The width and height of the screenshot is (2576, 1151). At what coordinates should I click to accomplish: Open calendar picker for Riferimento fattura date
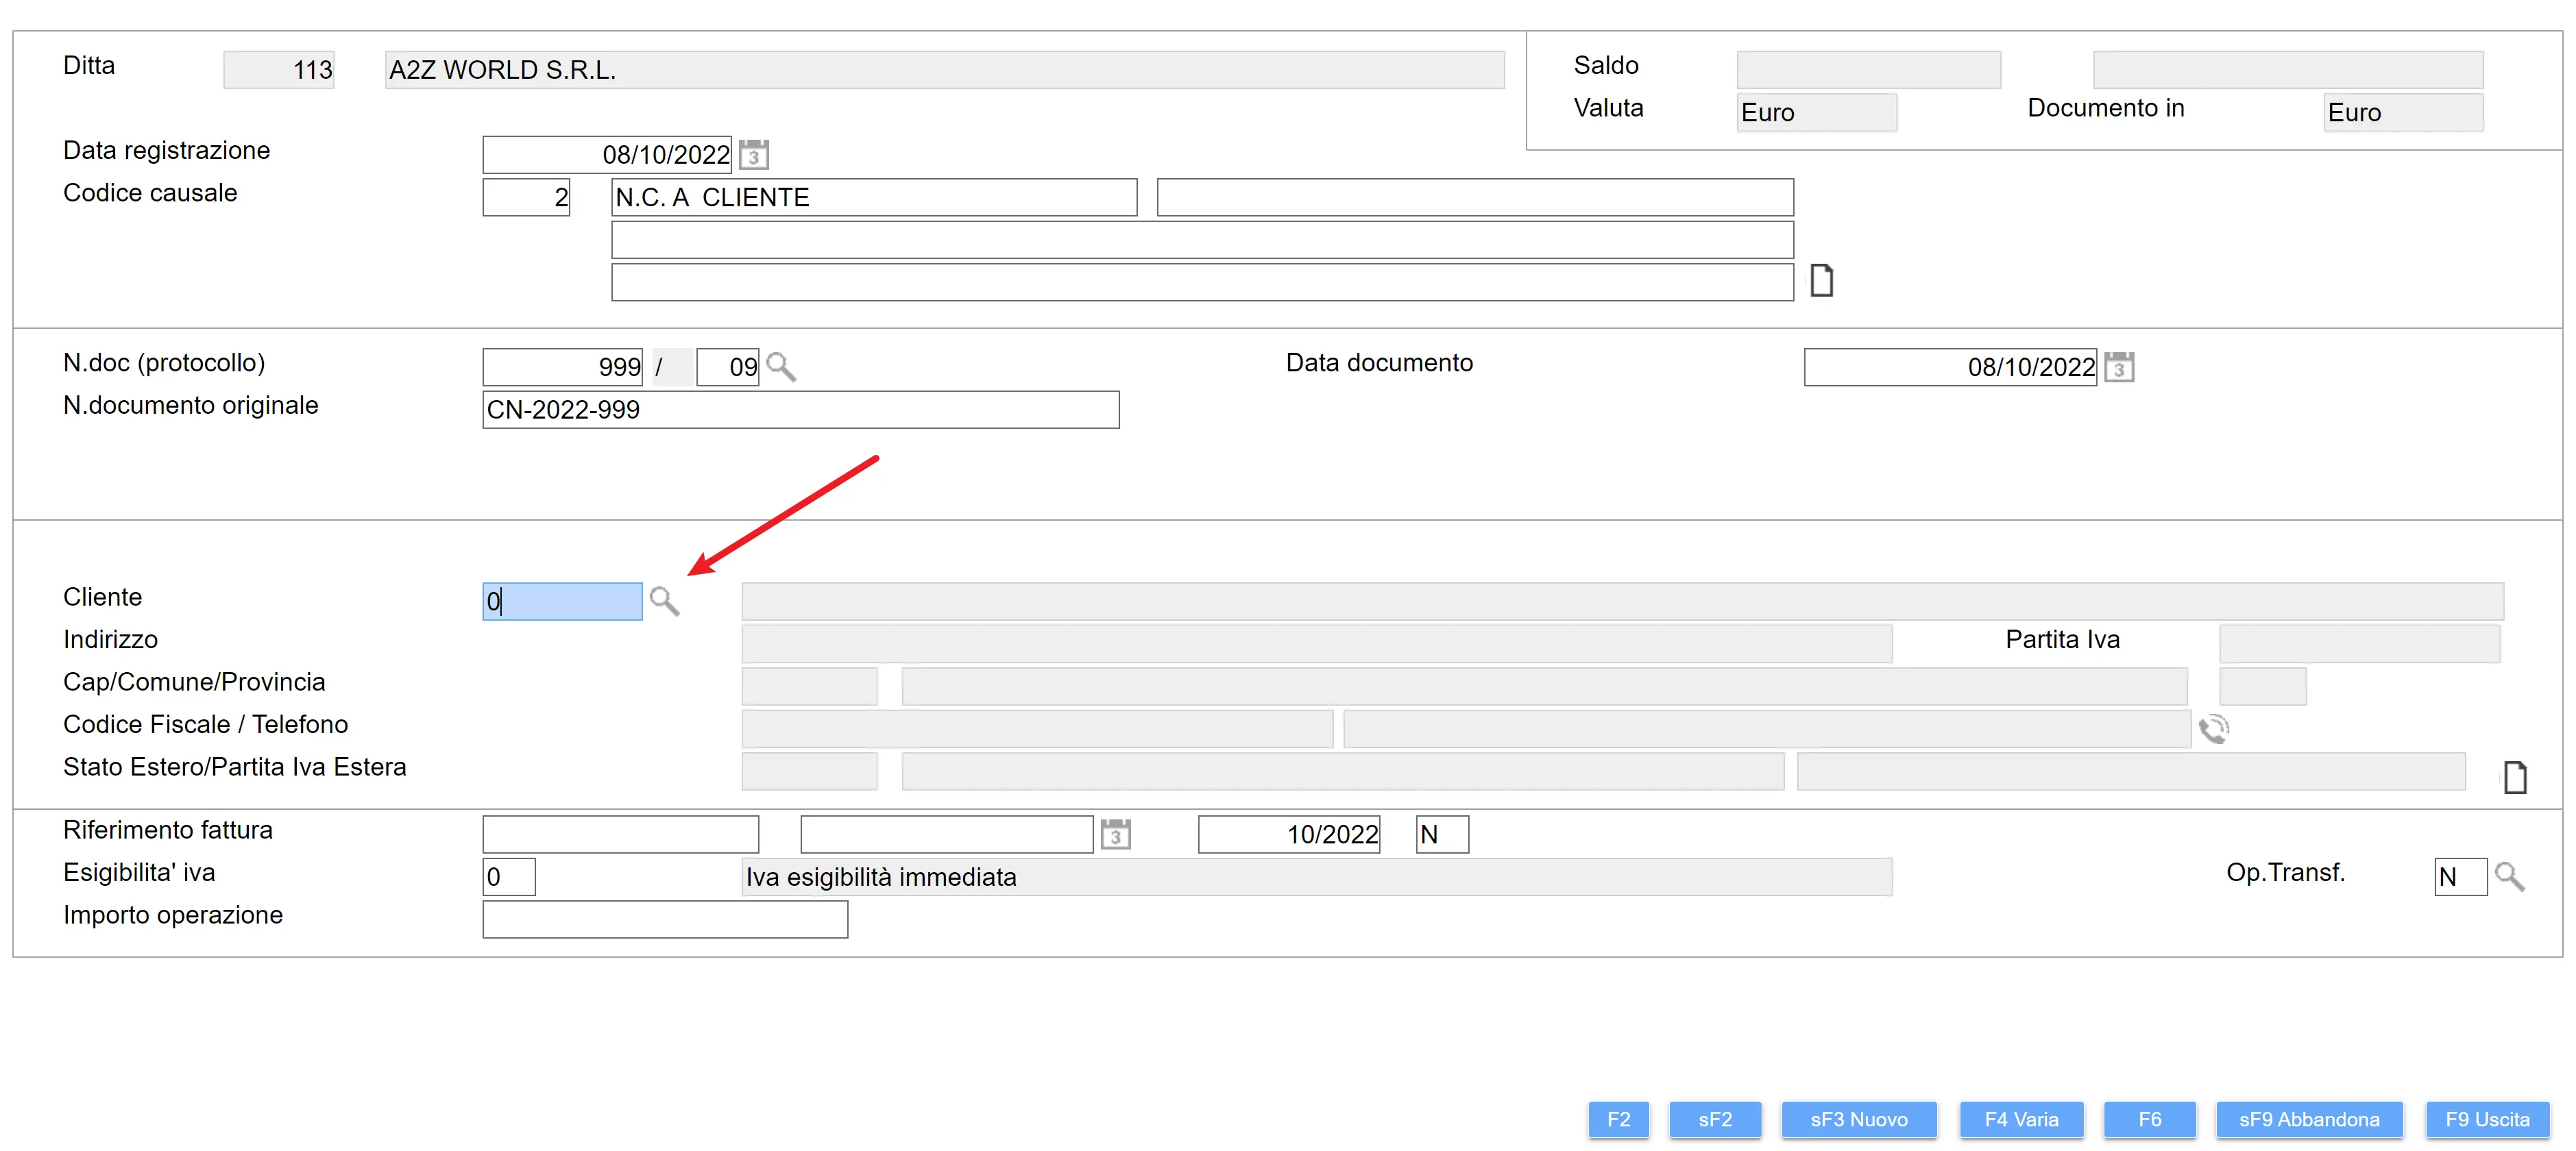[1115, 834]
